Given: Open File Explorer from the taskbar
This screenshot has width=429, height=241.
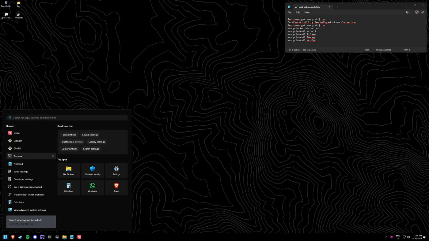Looking at the screenshot, I should (x=64, y=237).
